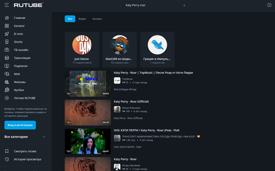Click TopMusic channel avatar icon

point(117,81)
